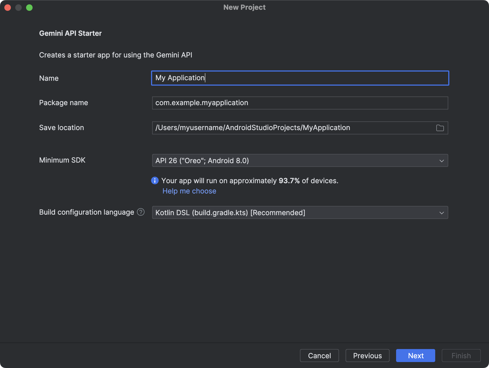
Task: Click the grayed-out Finish button
Action: click(x=461, y=356)
